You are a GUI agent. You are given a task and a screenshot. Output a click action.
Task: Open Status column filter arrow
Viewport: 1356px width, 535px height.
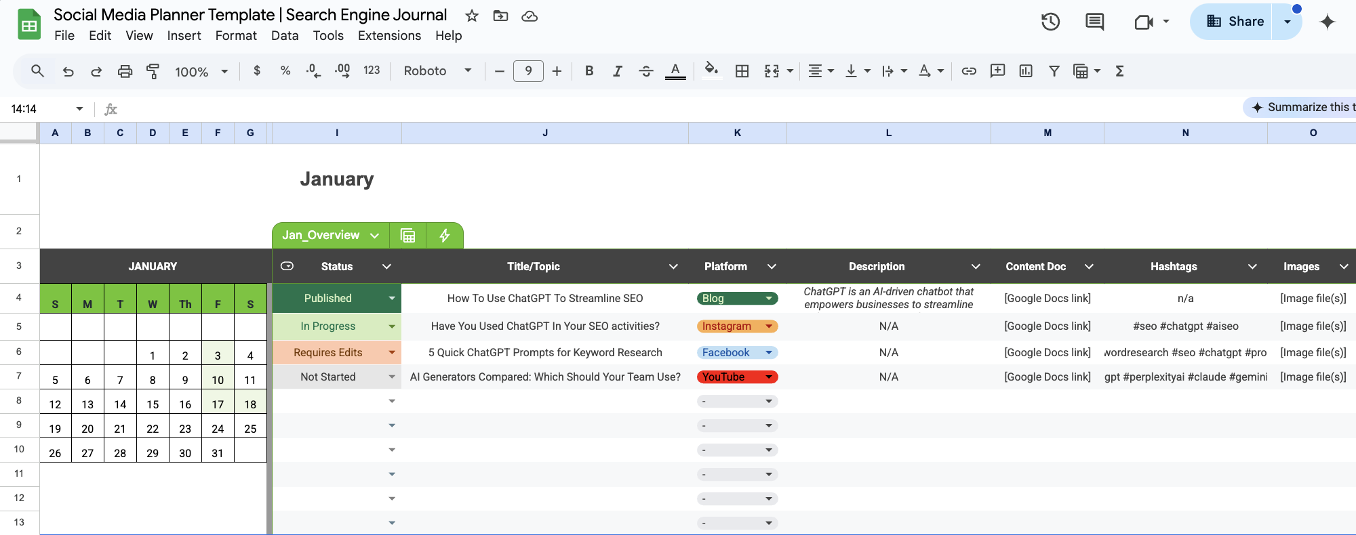point(386,266)
